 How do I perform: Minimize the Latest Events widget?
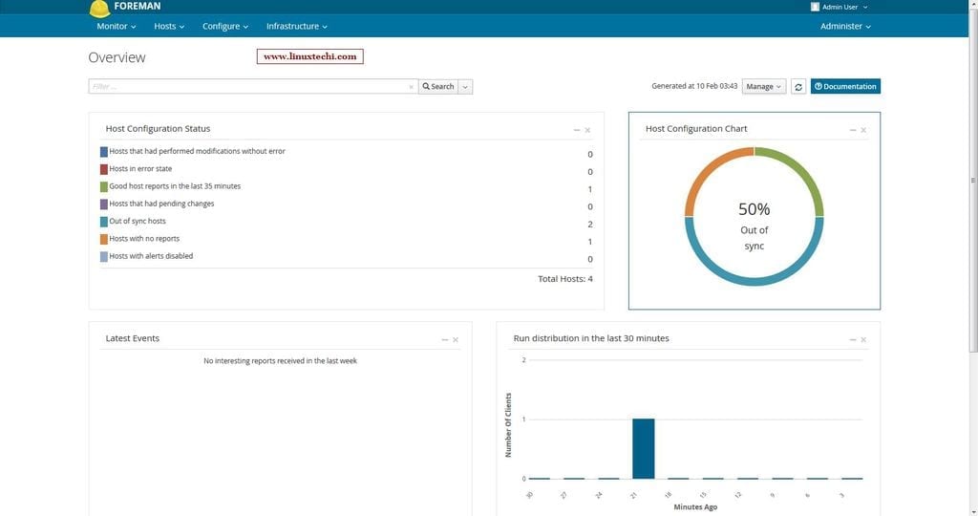pos(445,339)
